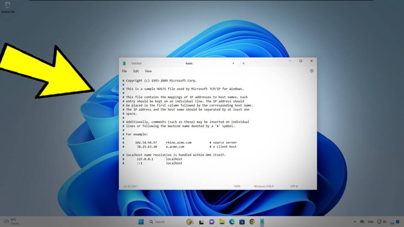Open the Windows Start menu
The height and width of the screenshot is (227, 404).
pos(141,222)
